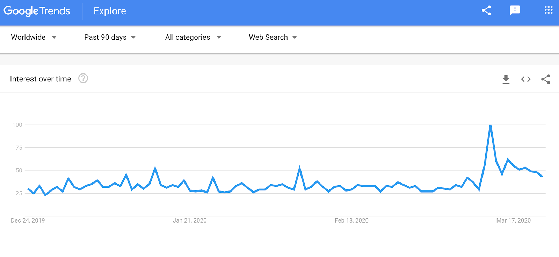Share the Interest over time chart

(545, 79)
